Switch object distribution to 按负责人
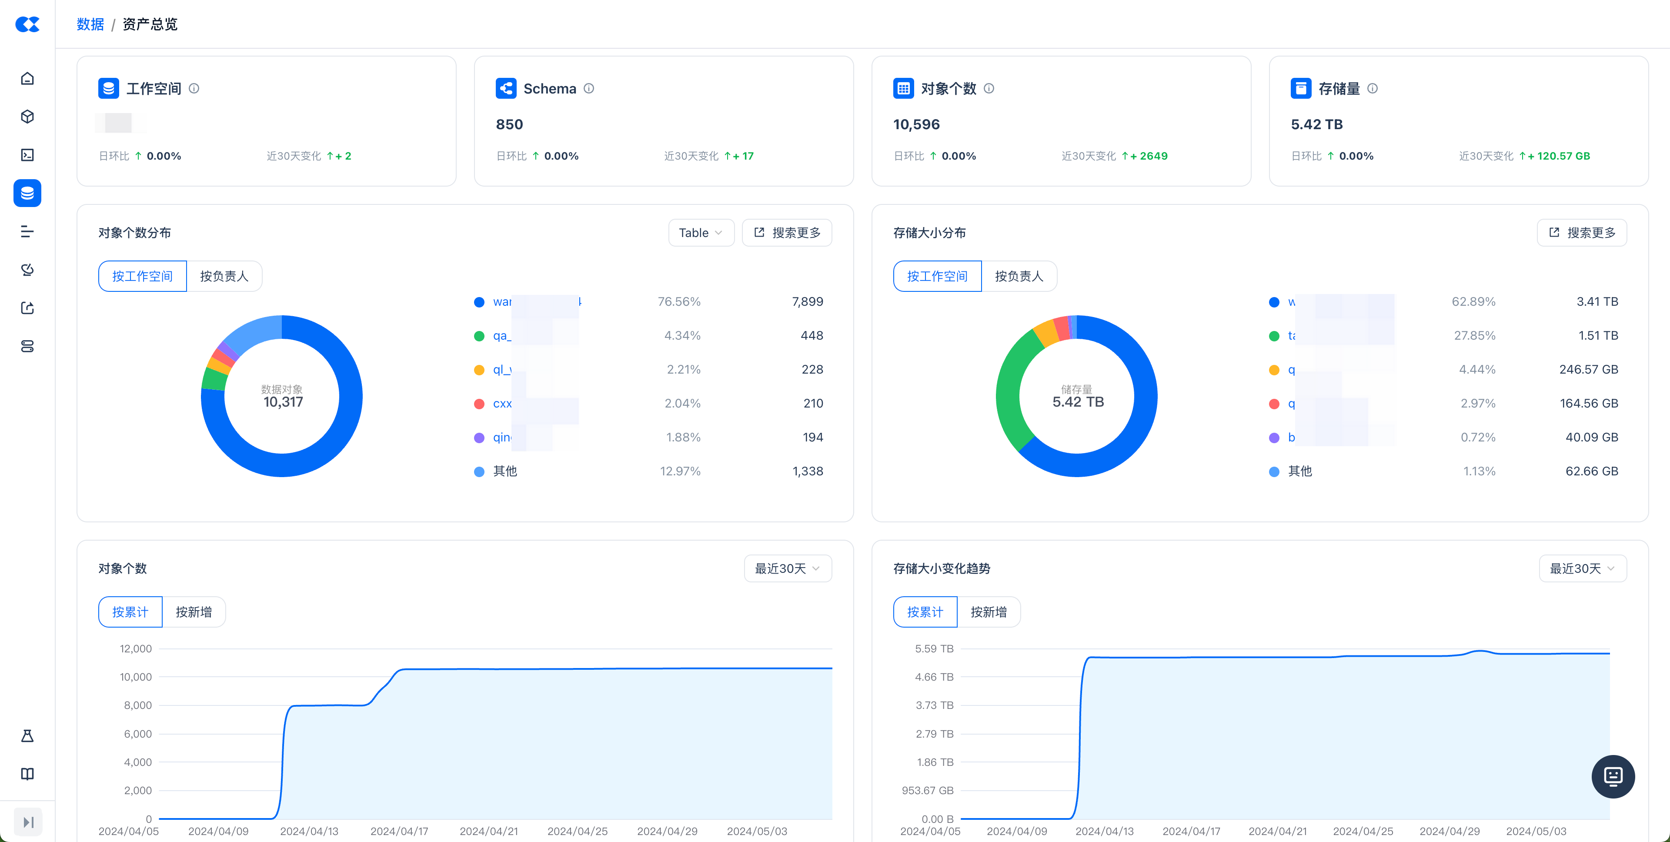 pos(224,276)
